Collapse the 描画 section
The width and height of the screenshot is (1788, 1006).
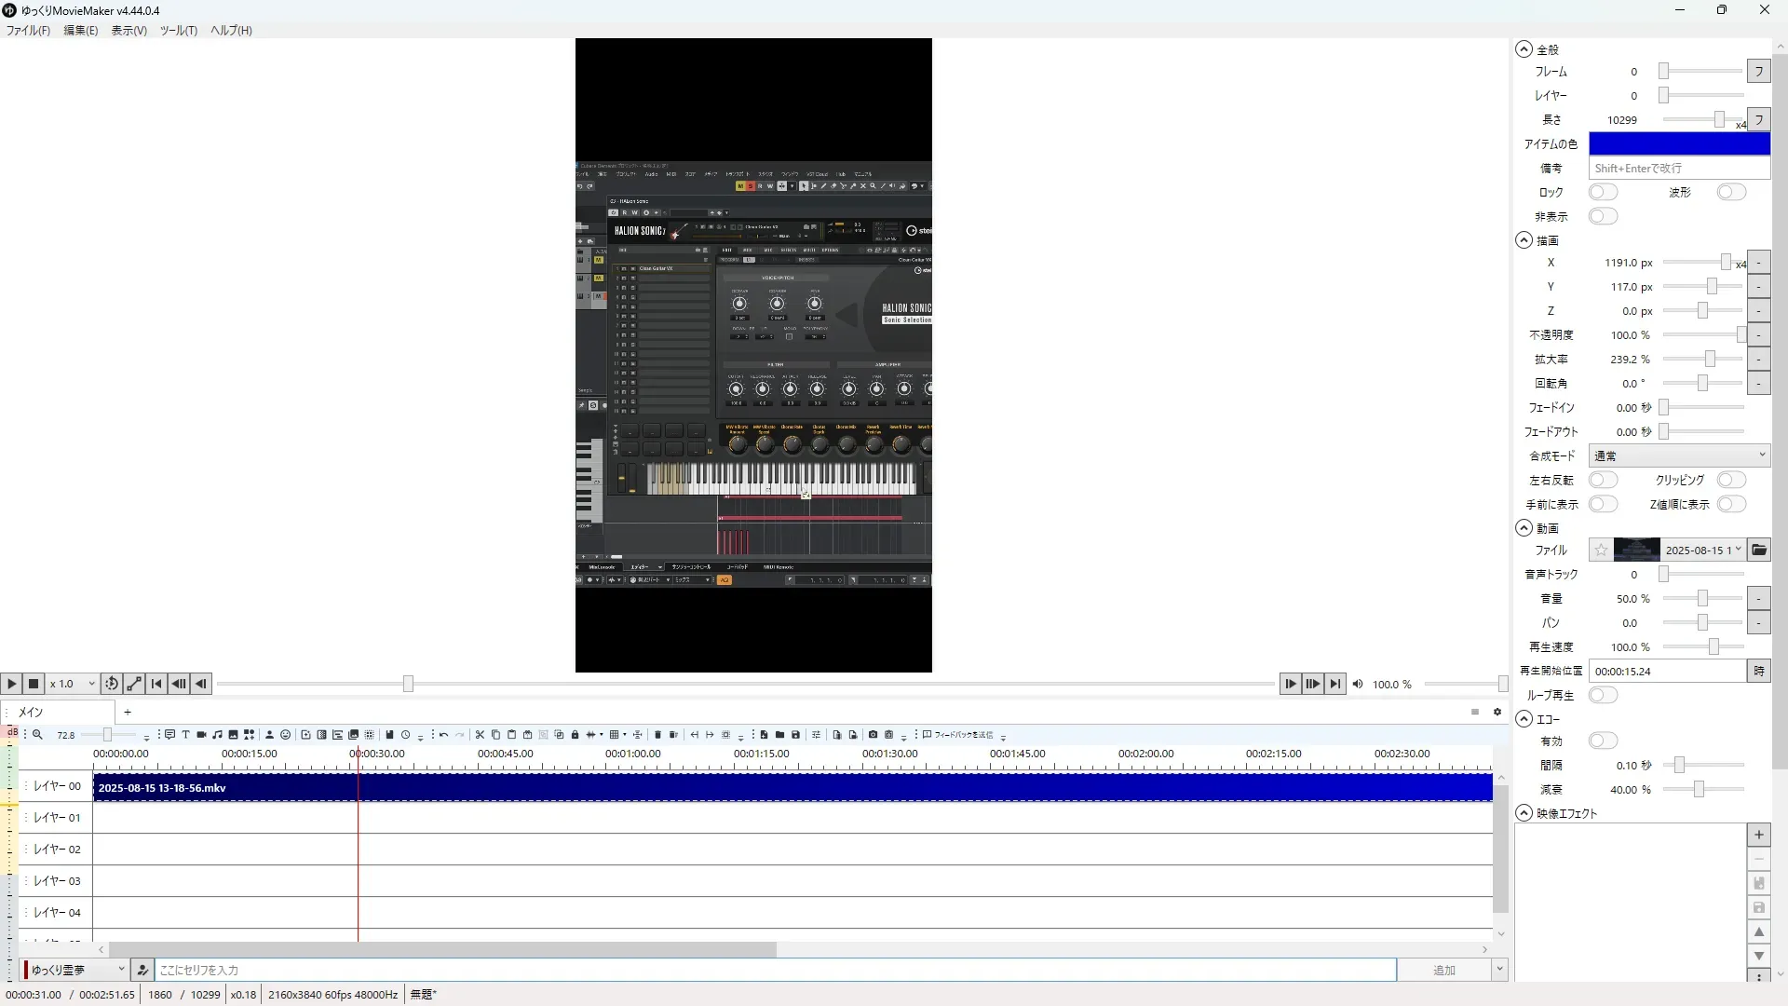pos(1524,240)
